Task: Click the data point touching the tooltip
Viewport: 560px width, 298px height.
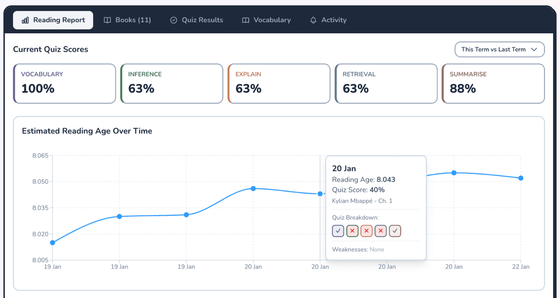Action: click(320, 194)
